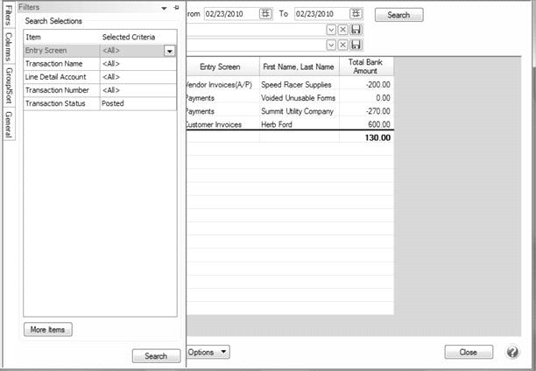Click the Close button
This screenshot has width=536, height=371.
(468, 352)
